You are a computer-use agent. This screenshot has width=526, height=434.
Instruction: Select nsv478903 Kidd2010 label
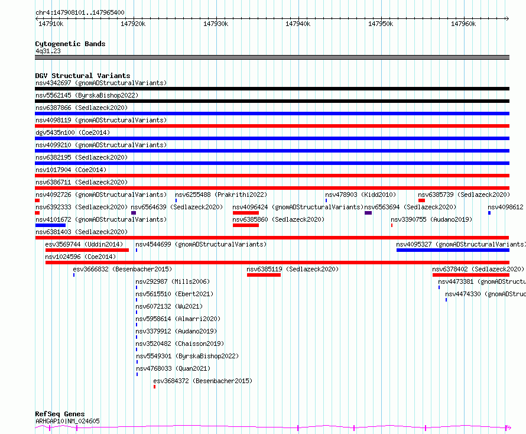point(361,195)
